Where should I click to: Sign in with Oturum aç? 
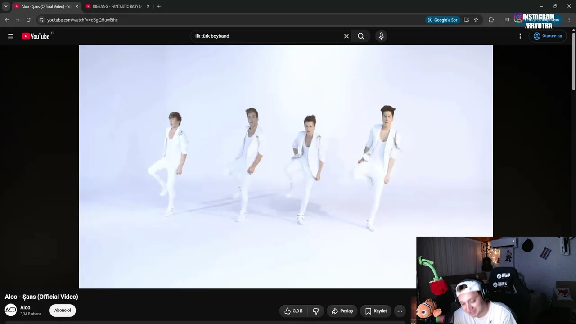[548, 36]
